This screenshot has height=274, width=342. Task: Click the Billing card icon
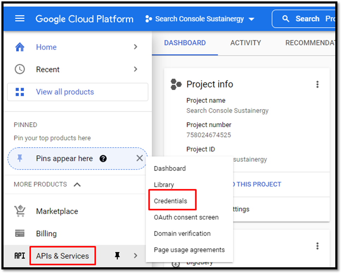[20, 233]
